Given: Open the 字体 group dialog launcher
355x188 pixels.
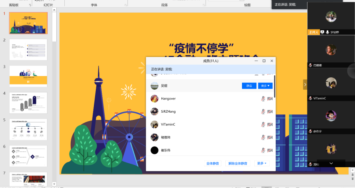Looking at the screenshot, I should pyautogui.click(x=126, y=5).
